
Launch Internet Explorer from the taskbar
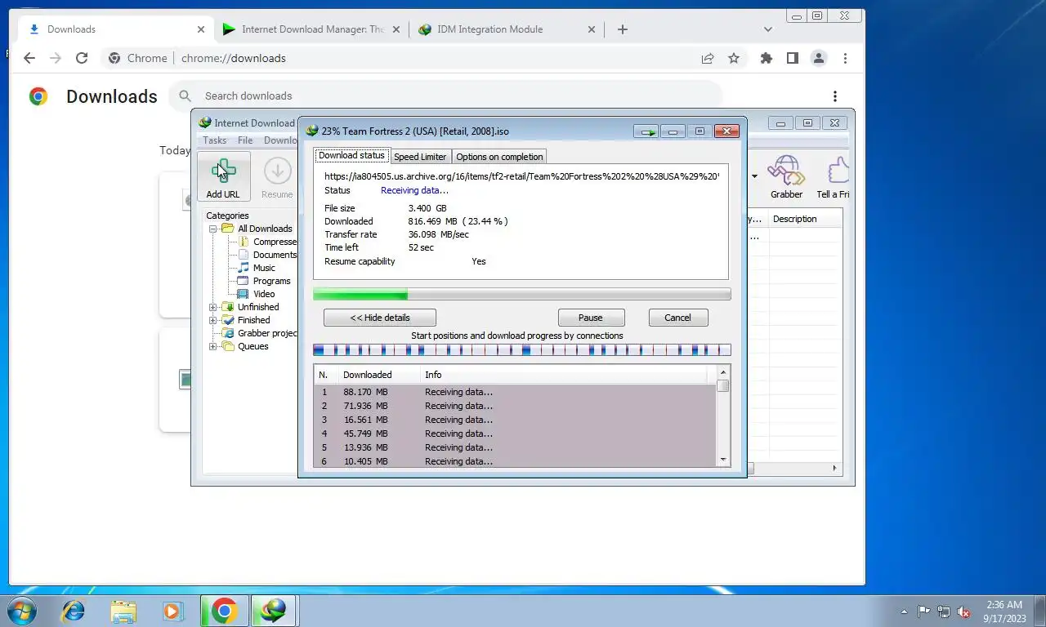(74, 611)
